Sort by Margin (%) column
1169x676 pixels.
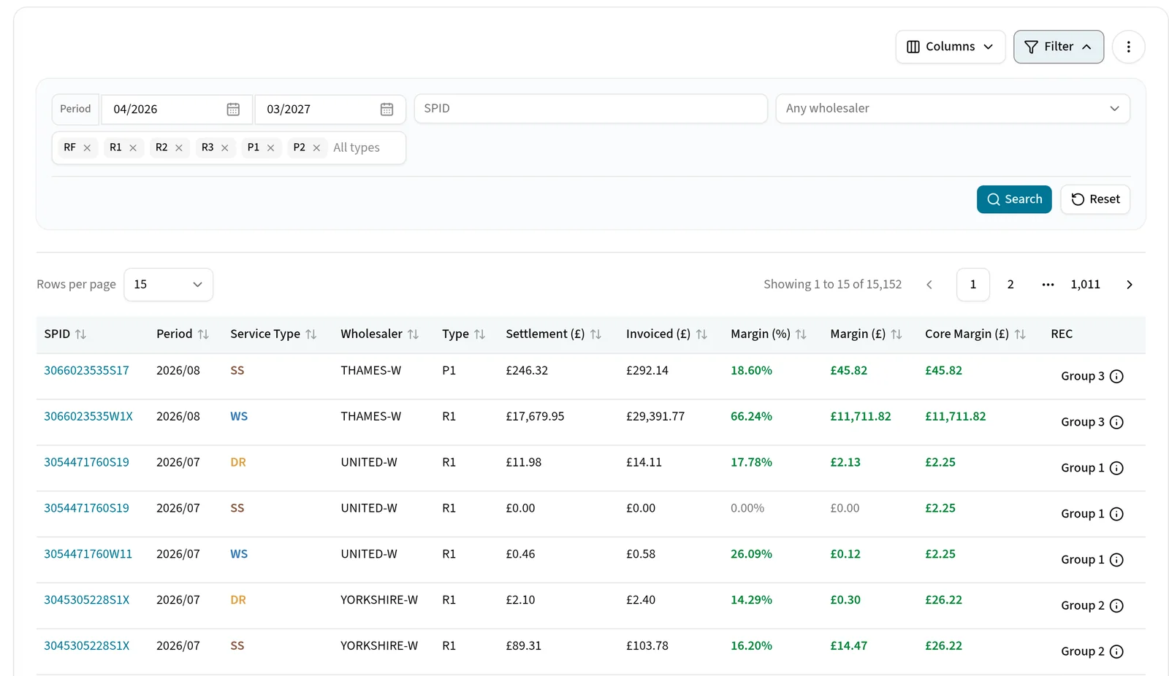(x=801, y=334)
